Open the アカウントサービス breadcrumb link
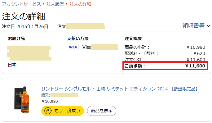This screenshot has height=123, width=212. click(21, 4)
